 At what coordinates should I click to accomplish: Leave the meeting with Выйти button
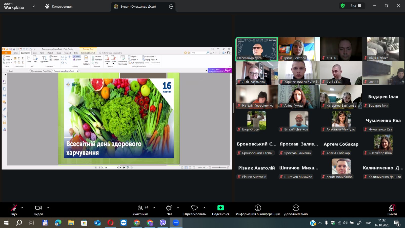tap(392, 210)
